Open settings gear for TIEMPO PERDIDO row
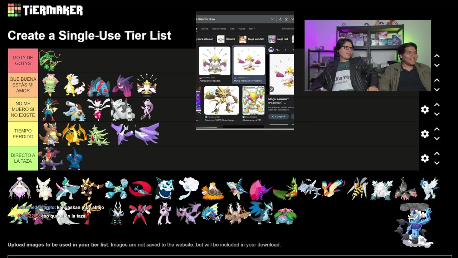The image size is (458, 258). [x=425, y=134]
